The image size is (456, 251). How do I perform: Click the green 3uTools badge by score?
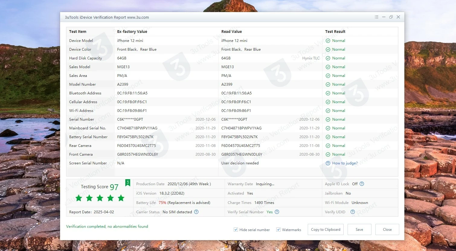128,183
